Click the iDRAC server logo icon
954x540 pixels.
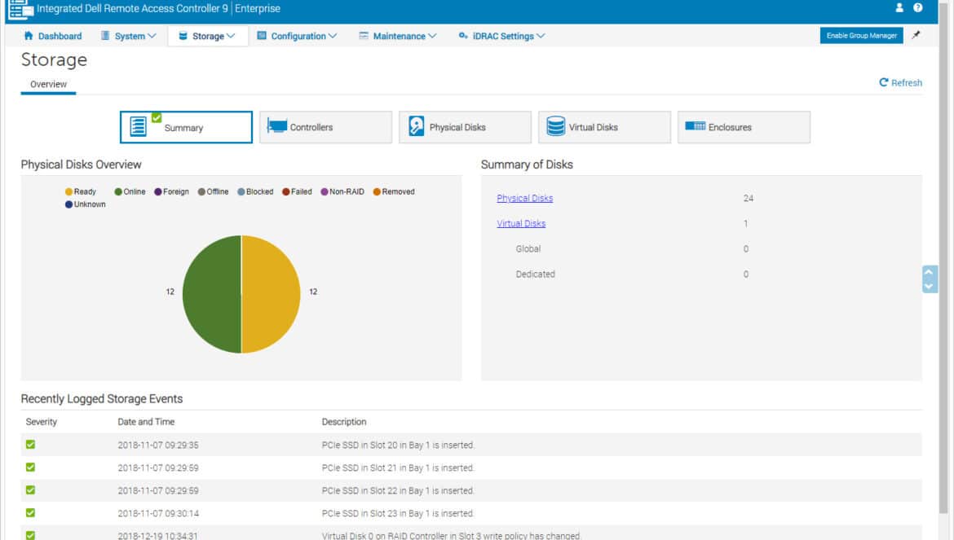point(20,9)
